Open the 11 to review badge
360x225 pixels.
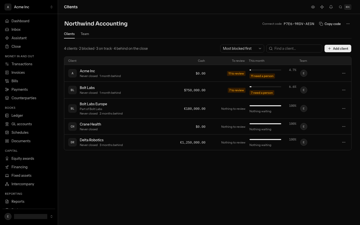(x=236, y=73)
